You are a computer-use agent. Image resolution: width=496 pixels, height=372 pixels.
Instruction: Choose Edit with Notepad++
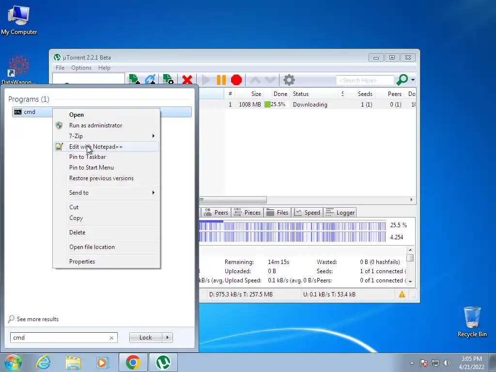point(107,146)
